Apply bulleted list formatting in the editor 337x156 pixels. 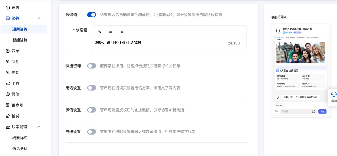click(121, 31)
